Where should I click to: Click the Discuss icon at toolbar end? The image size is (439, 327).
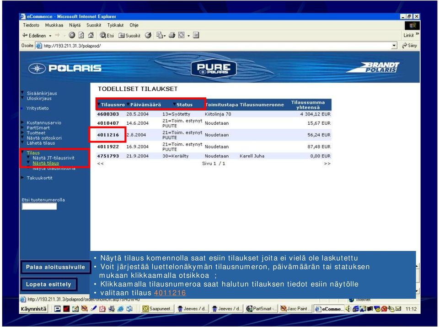(x=196, y=35)
